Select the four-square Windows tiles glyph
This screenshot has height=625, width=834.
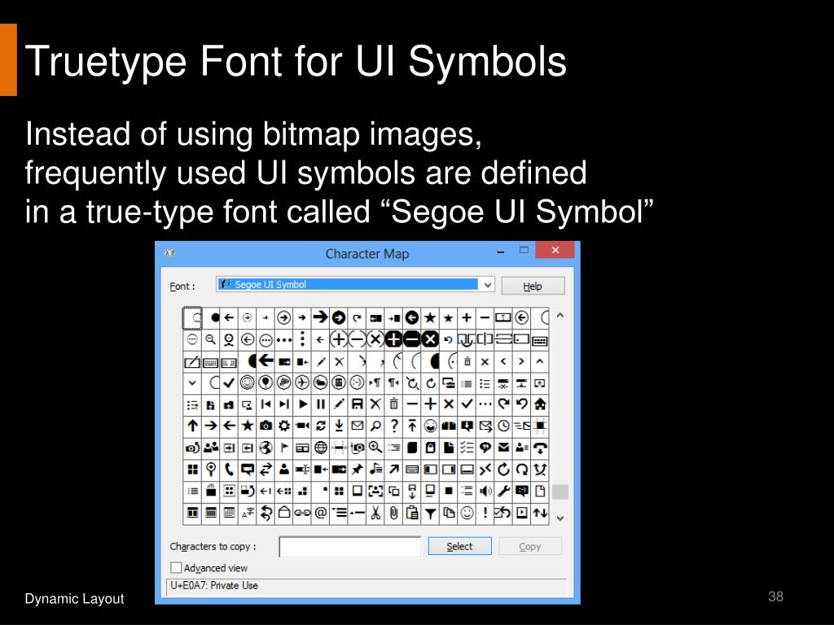click(192, 470)
